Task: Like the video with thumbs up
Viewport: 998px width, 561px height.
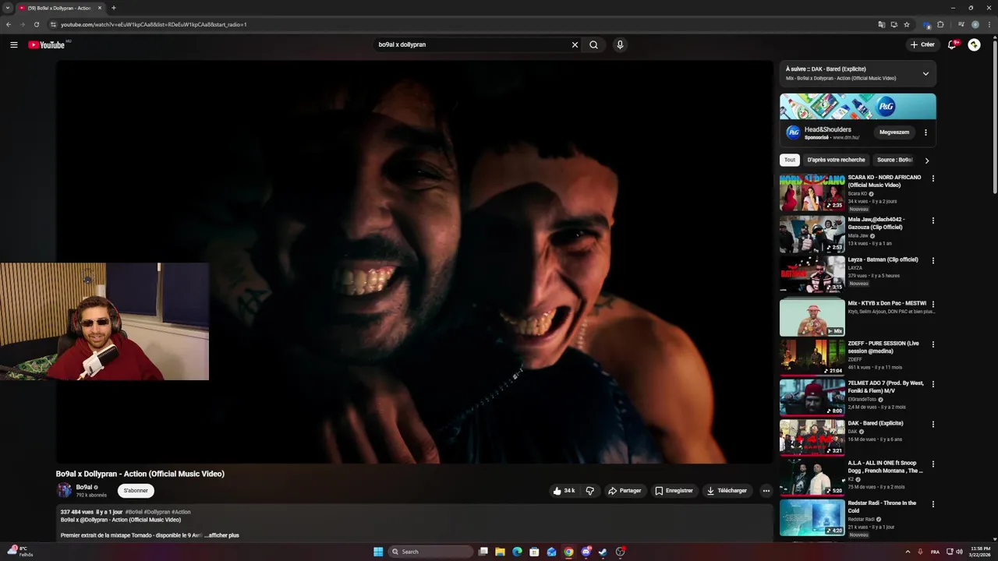Action: coord(564,491)
